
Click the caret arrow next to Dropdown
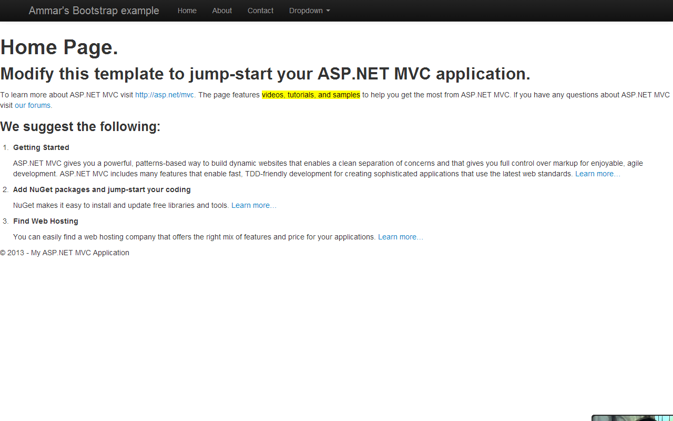(328, 11)
